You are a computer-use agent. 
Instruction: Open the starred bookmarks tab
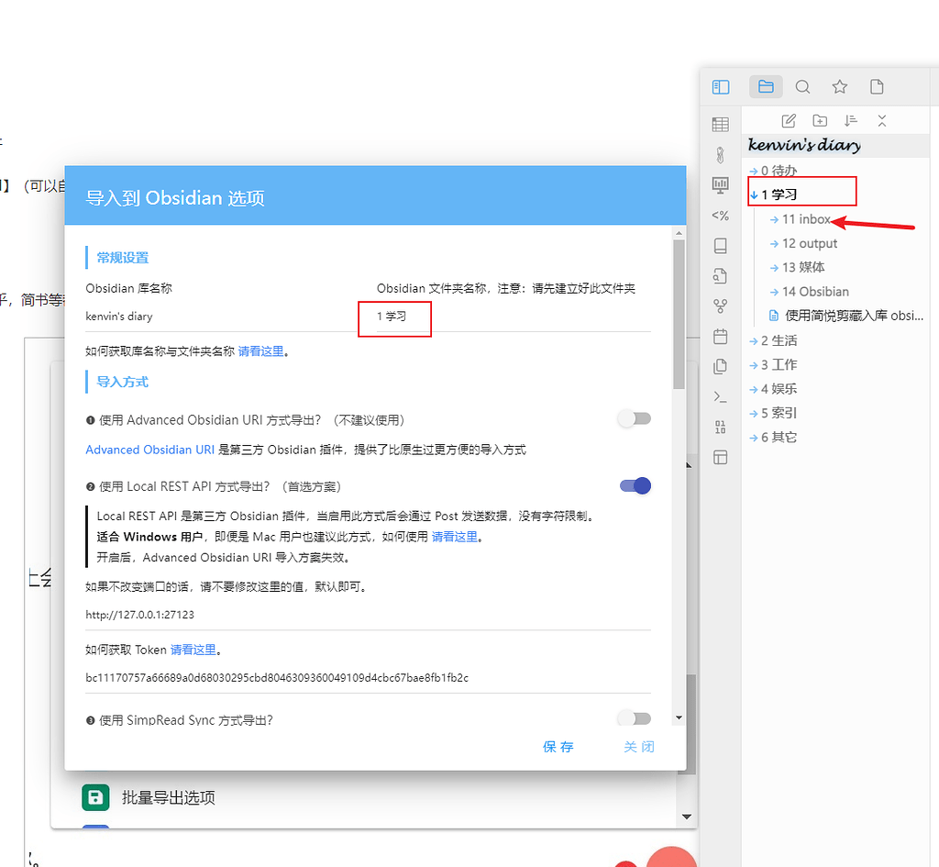coord(840,87)
